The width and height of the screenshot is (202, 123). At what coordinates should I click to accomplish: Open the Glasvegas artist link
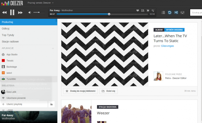(167, 46)
